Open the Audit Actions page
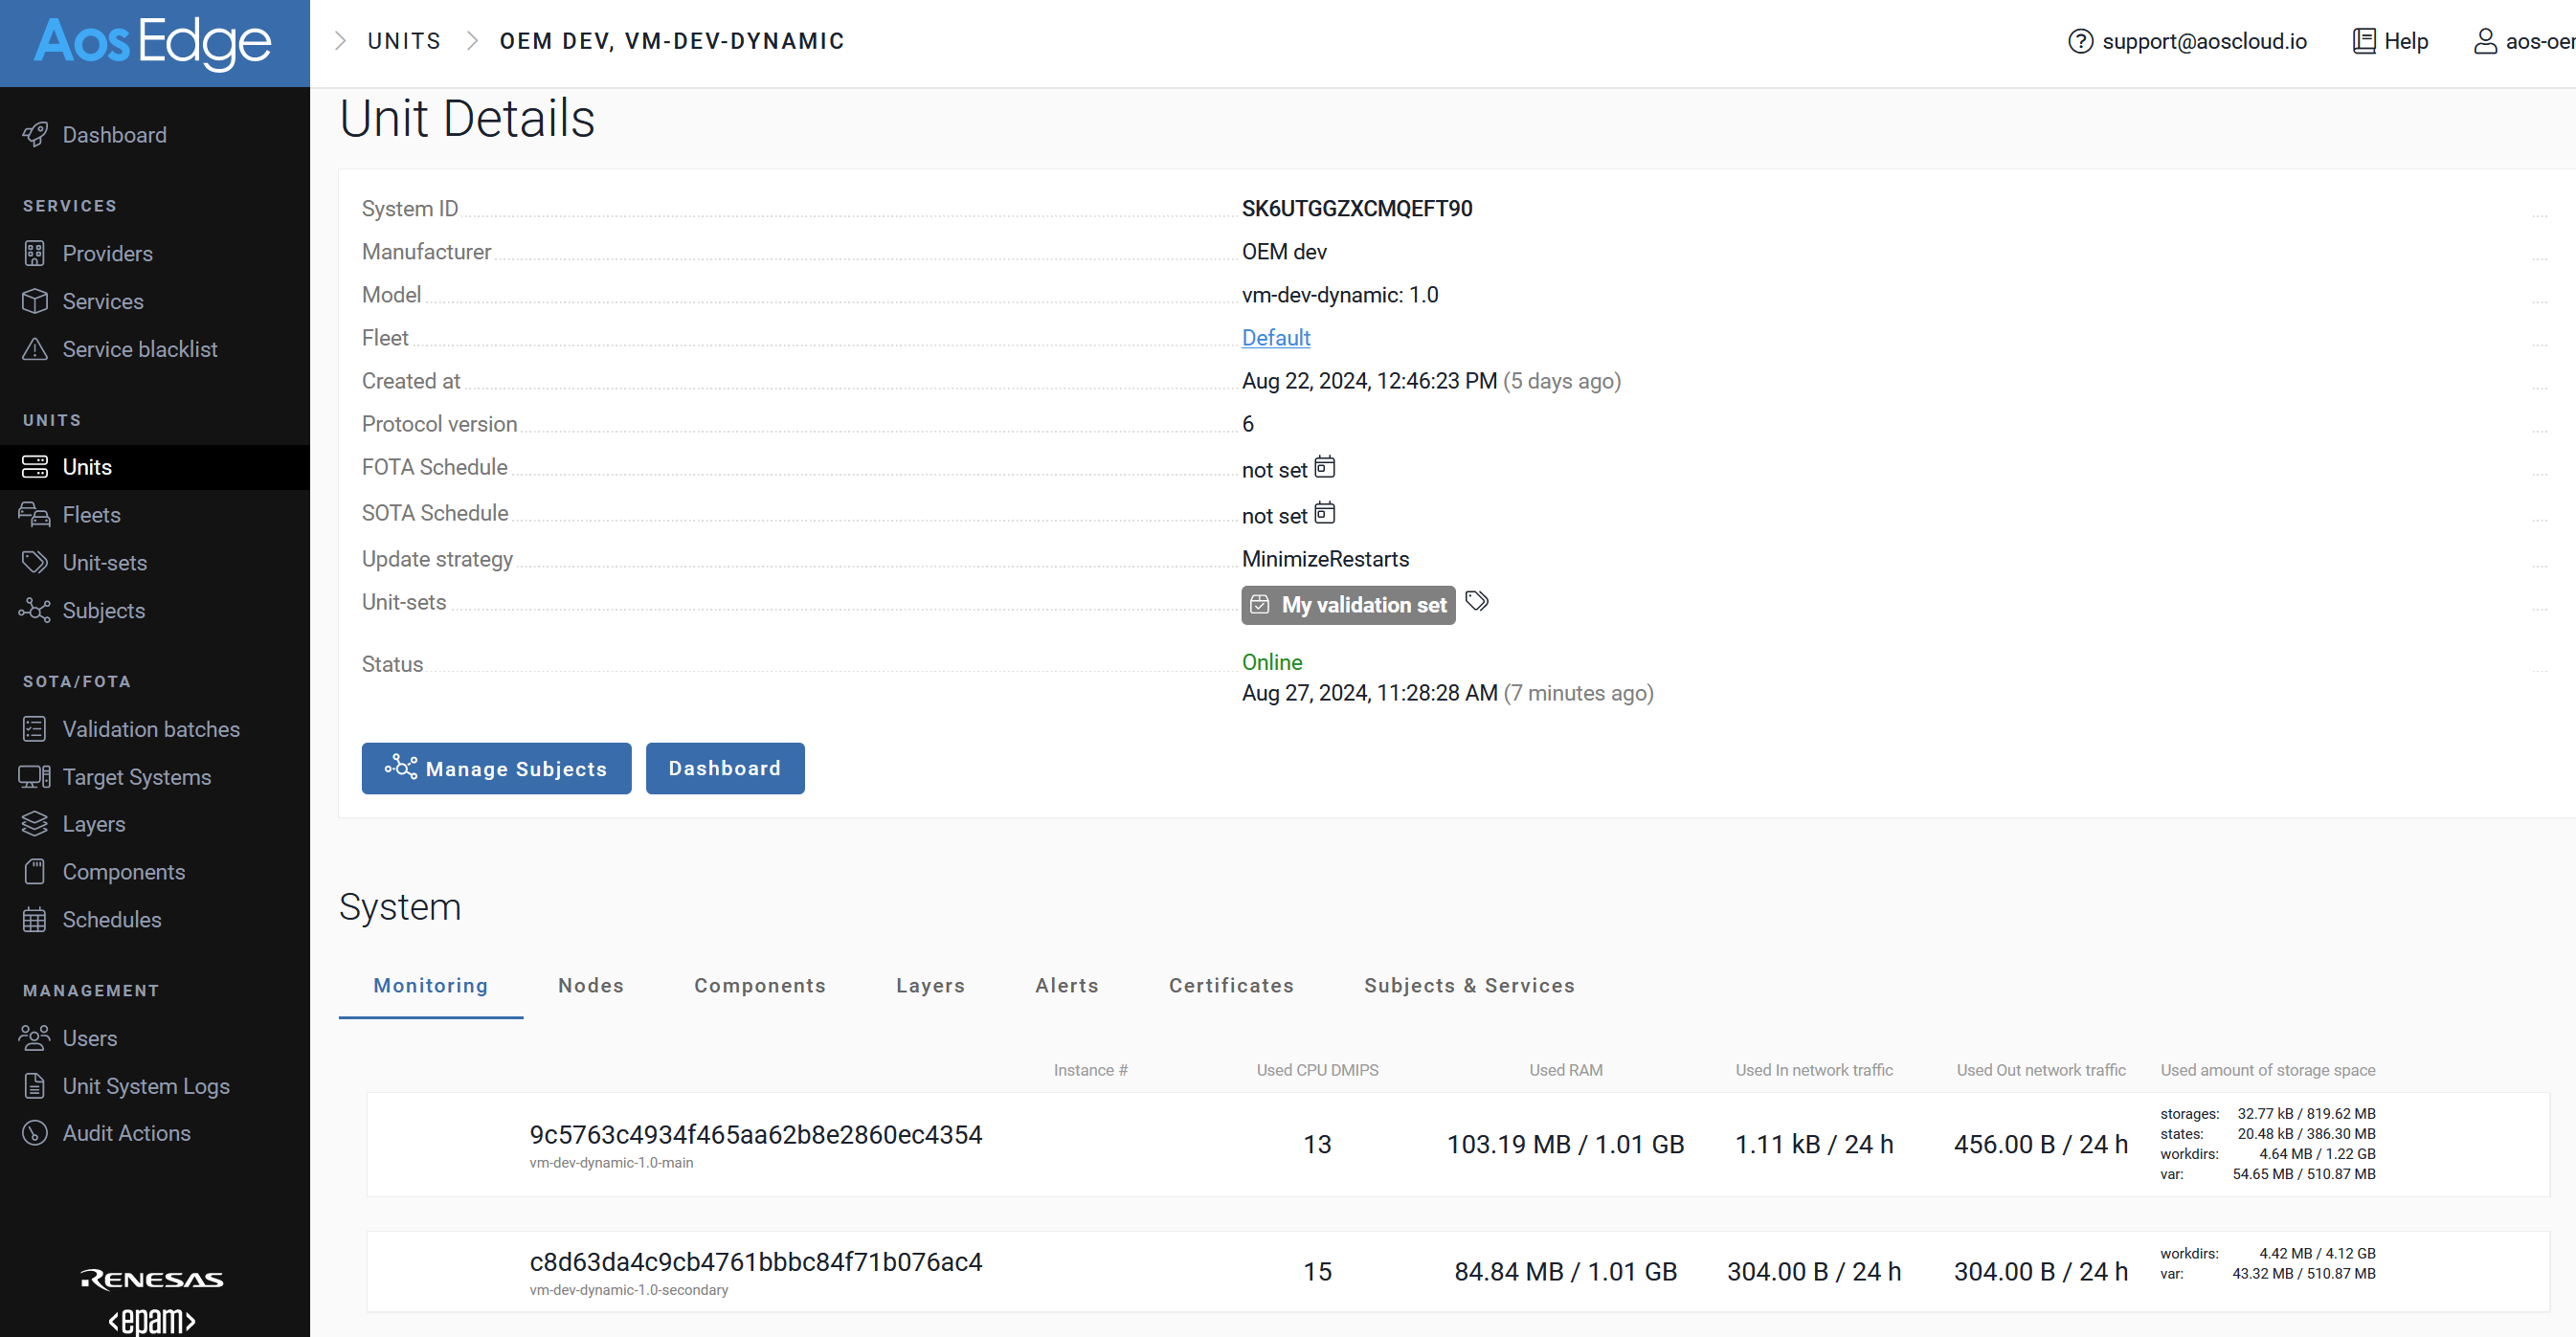 click(x=126, y=1133)
